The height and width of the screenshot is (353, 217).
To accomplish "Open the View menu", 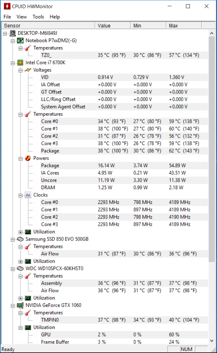I will click(x=22, y=17).
